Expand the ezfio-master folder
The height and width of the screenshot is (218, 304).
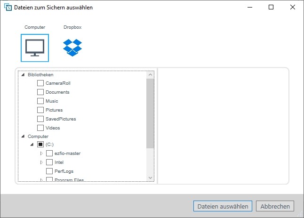(x=41, y=153)
